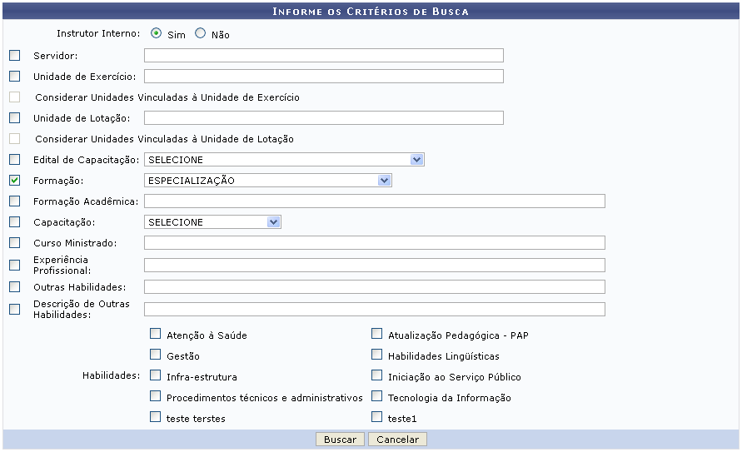Viewport: 742px width, 452px height.
Task: Select the Não radio option
Action: point(200,34)
